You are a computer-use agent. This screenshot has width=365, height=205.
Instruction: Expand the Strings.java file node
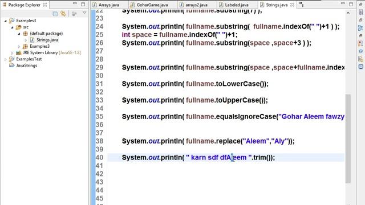[x=26, y=40]
